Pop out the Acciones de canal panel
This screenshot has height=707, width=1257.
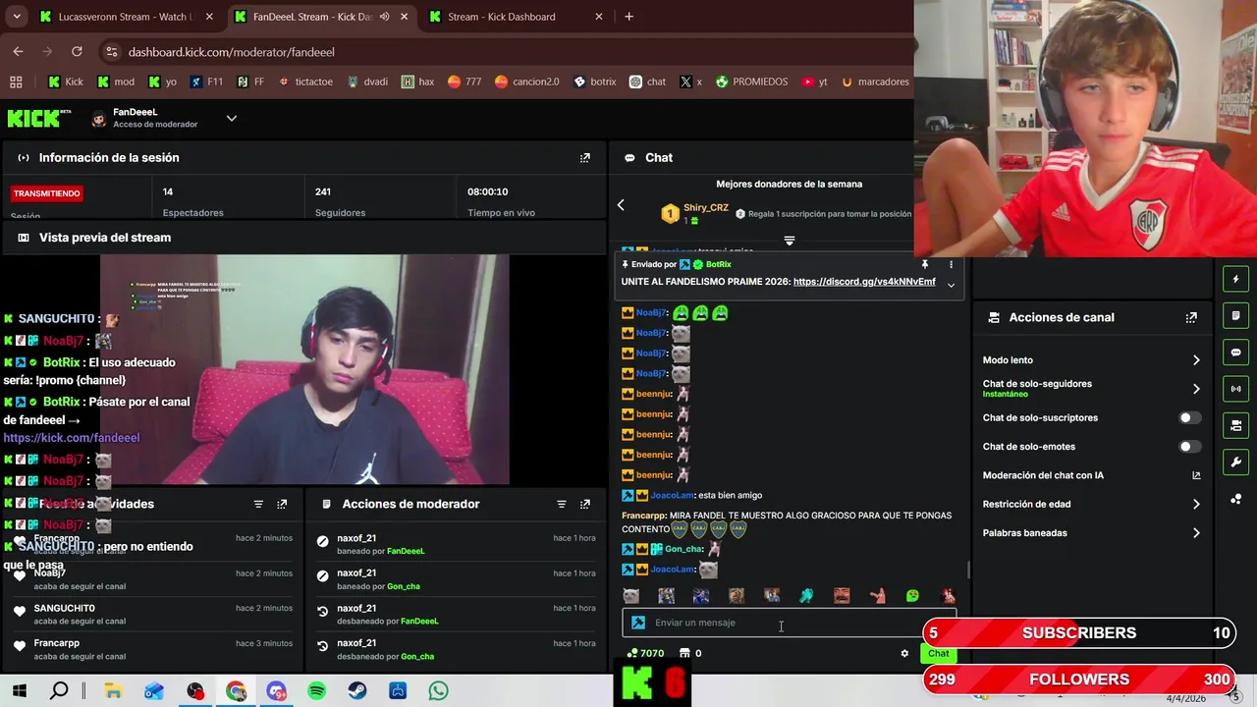point(1191,317)
